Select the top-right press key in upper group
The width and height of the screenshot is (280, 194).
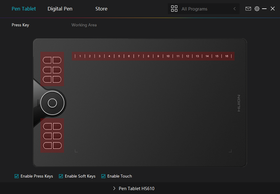pos(57,60)
